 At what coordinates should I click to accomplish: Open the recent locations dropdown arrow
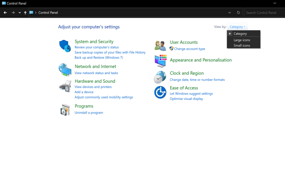point(20,13)
